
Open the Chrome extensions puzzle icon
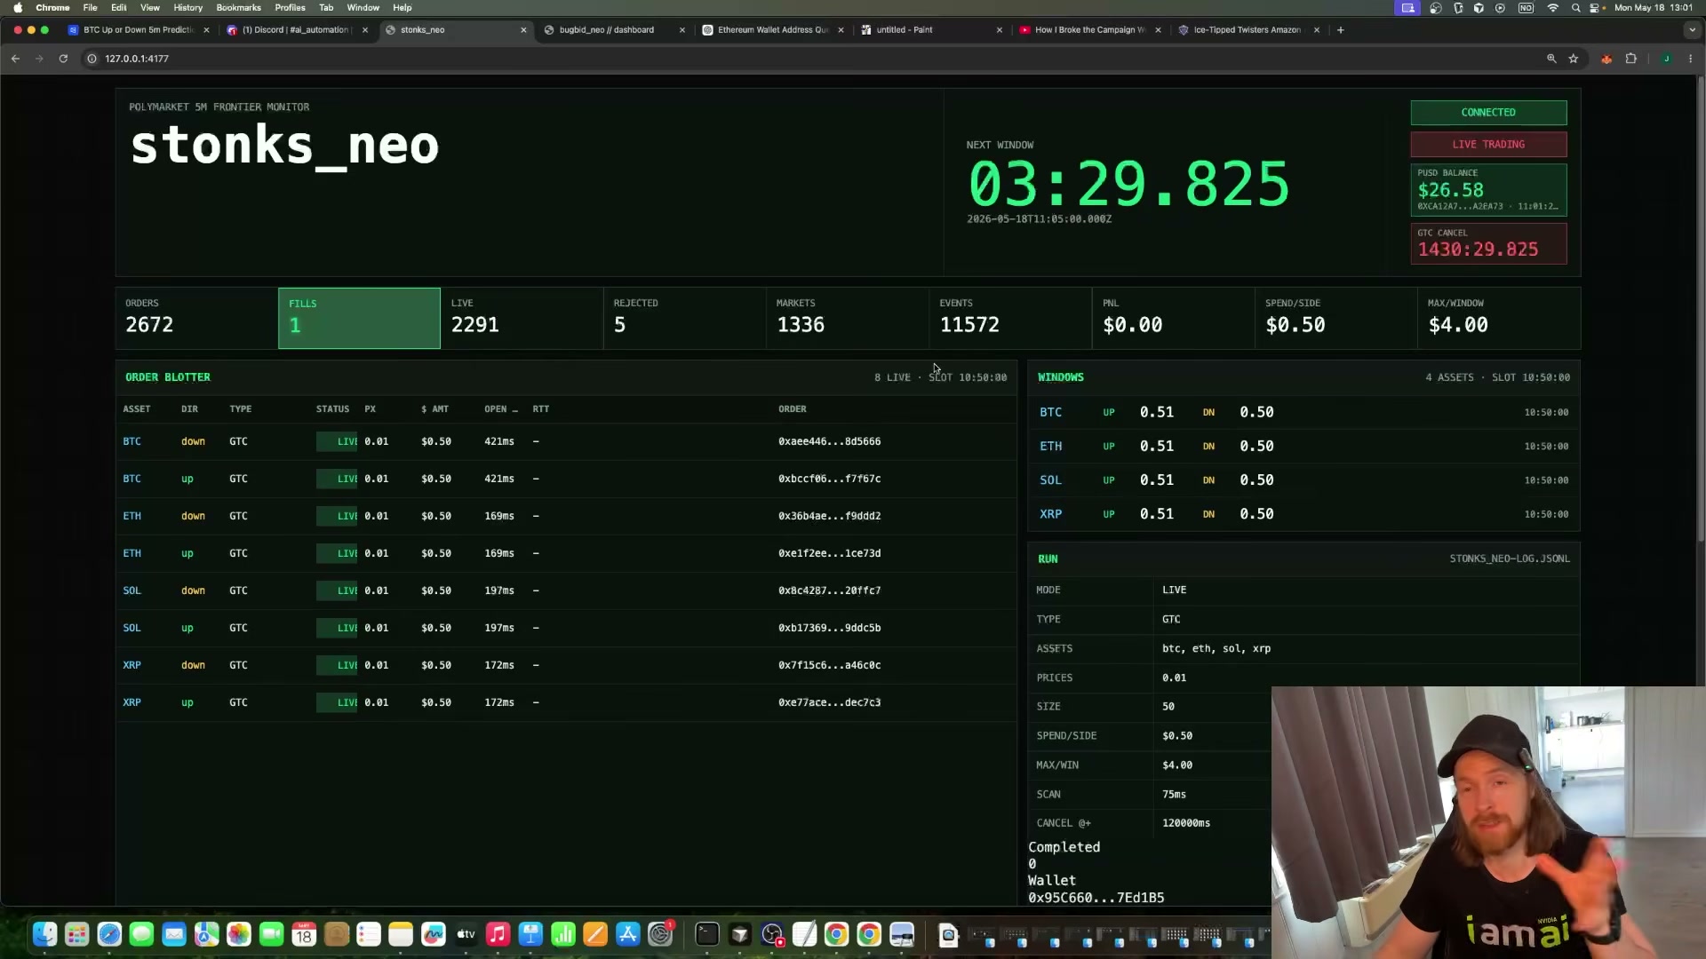coord(1631,59)
